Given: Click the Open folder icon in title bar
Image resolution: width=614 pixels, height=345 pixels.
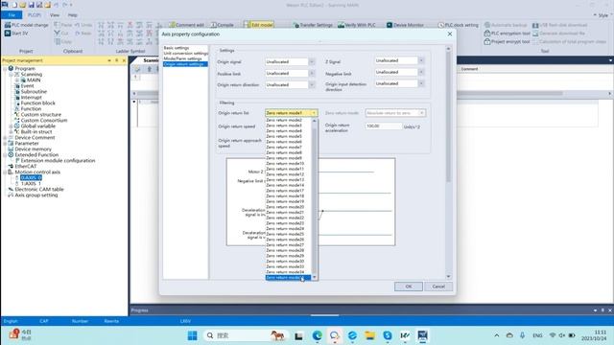Looking at the screenshot, I should coord(23,5).
